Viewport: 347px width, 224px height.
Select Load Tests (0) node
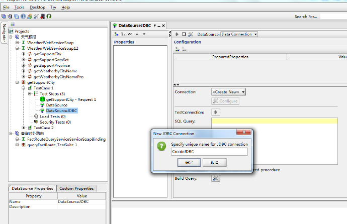[53, 117]
